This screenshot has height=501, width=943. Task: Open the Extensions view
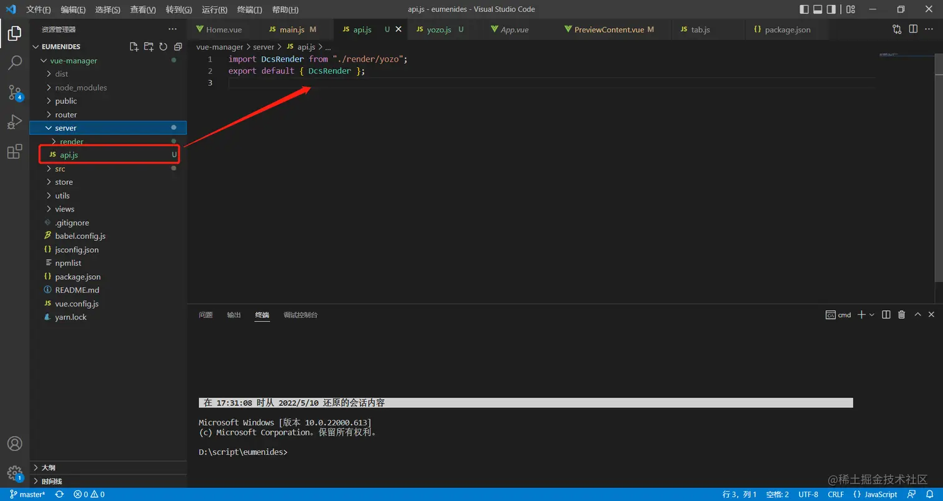[14, 152]
